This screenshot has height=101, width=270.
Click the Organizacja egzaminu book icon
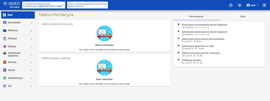coord(5,53)
